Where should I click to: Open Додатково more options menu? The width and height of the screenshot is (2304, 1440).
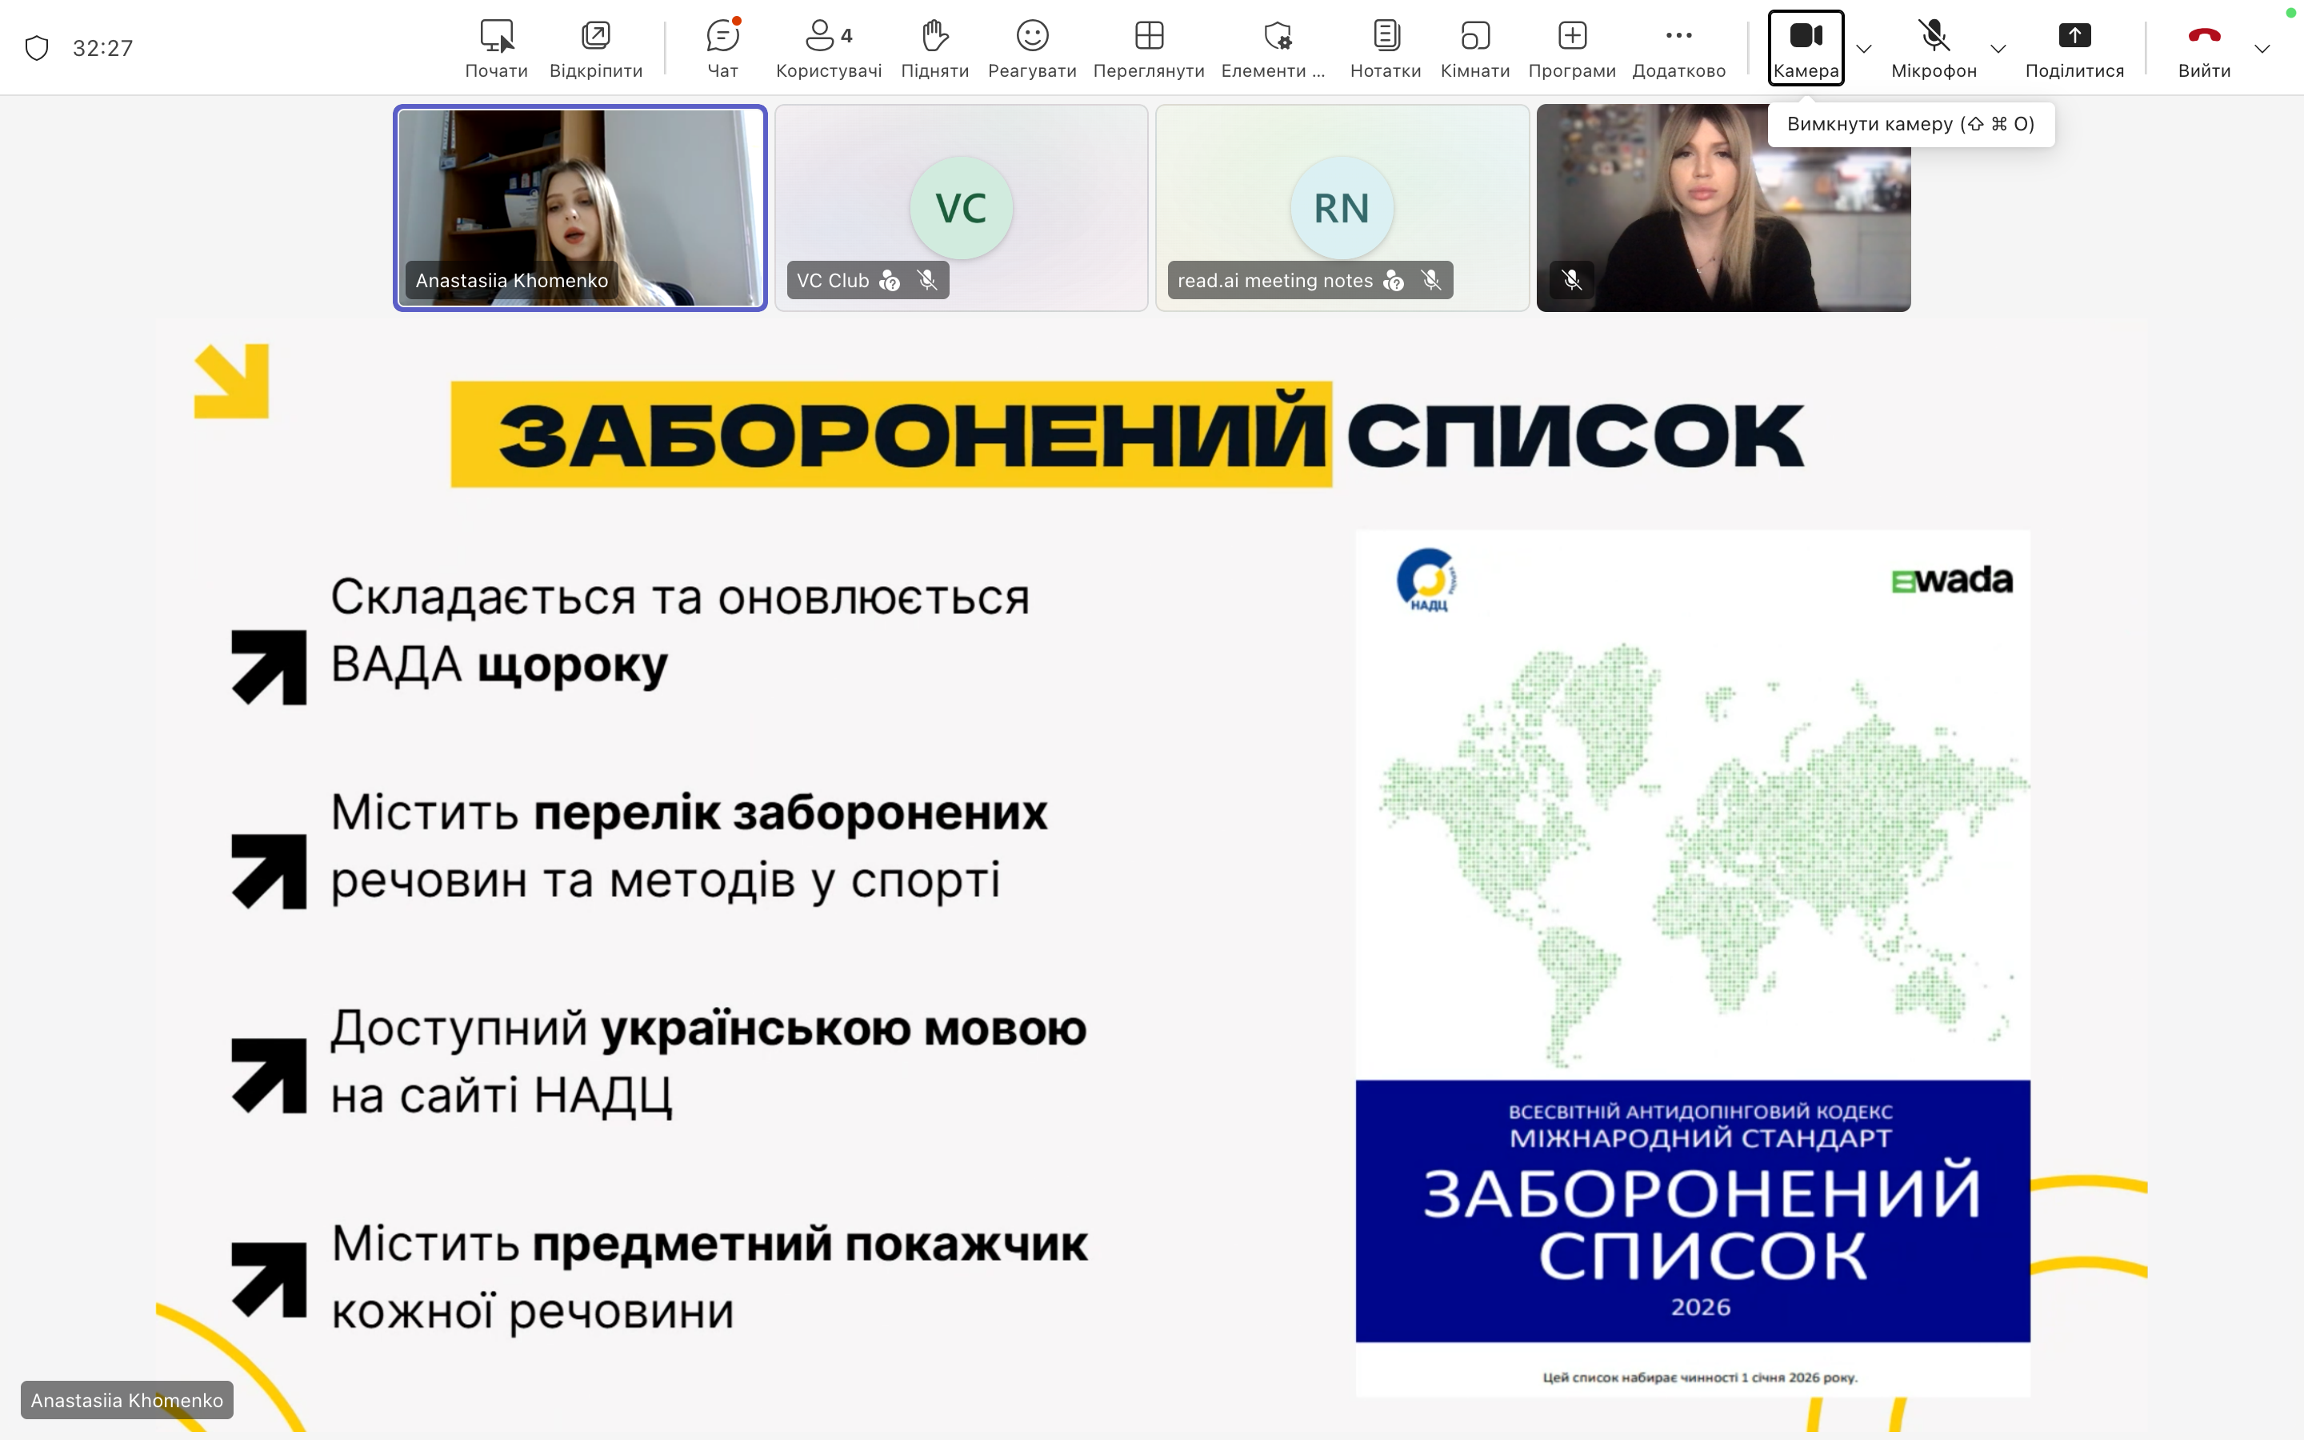pos(1678,46)
